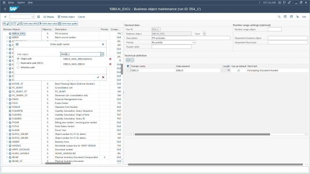Select the EBELN_EXCL tree item
The width and height of the screenshot is (310, 174).
19,33
